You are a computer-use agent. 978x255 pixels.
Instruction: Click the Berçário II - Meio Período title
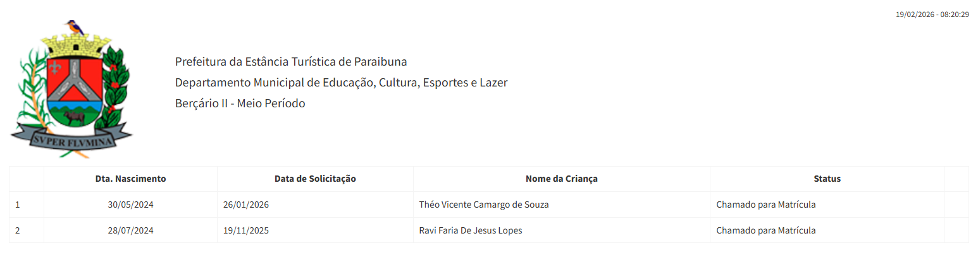tap(240, 104)
